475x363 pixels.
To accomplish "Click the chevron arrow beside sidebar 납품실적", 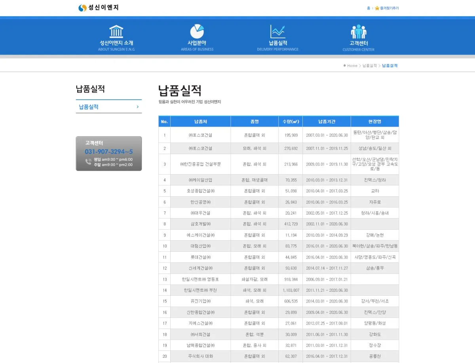I will [137, 107].
